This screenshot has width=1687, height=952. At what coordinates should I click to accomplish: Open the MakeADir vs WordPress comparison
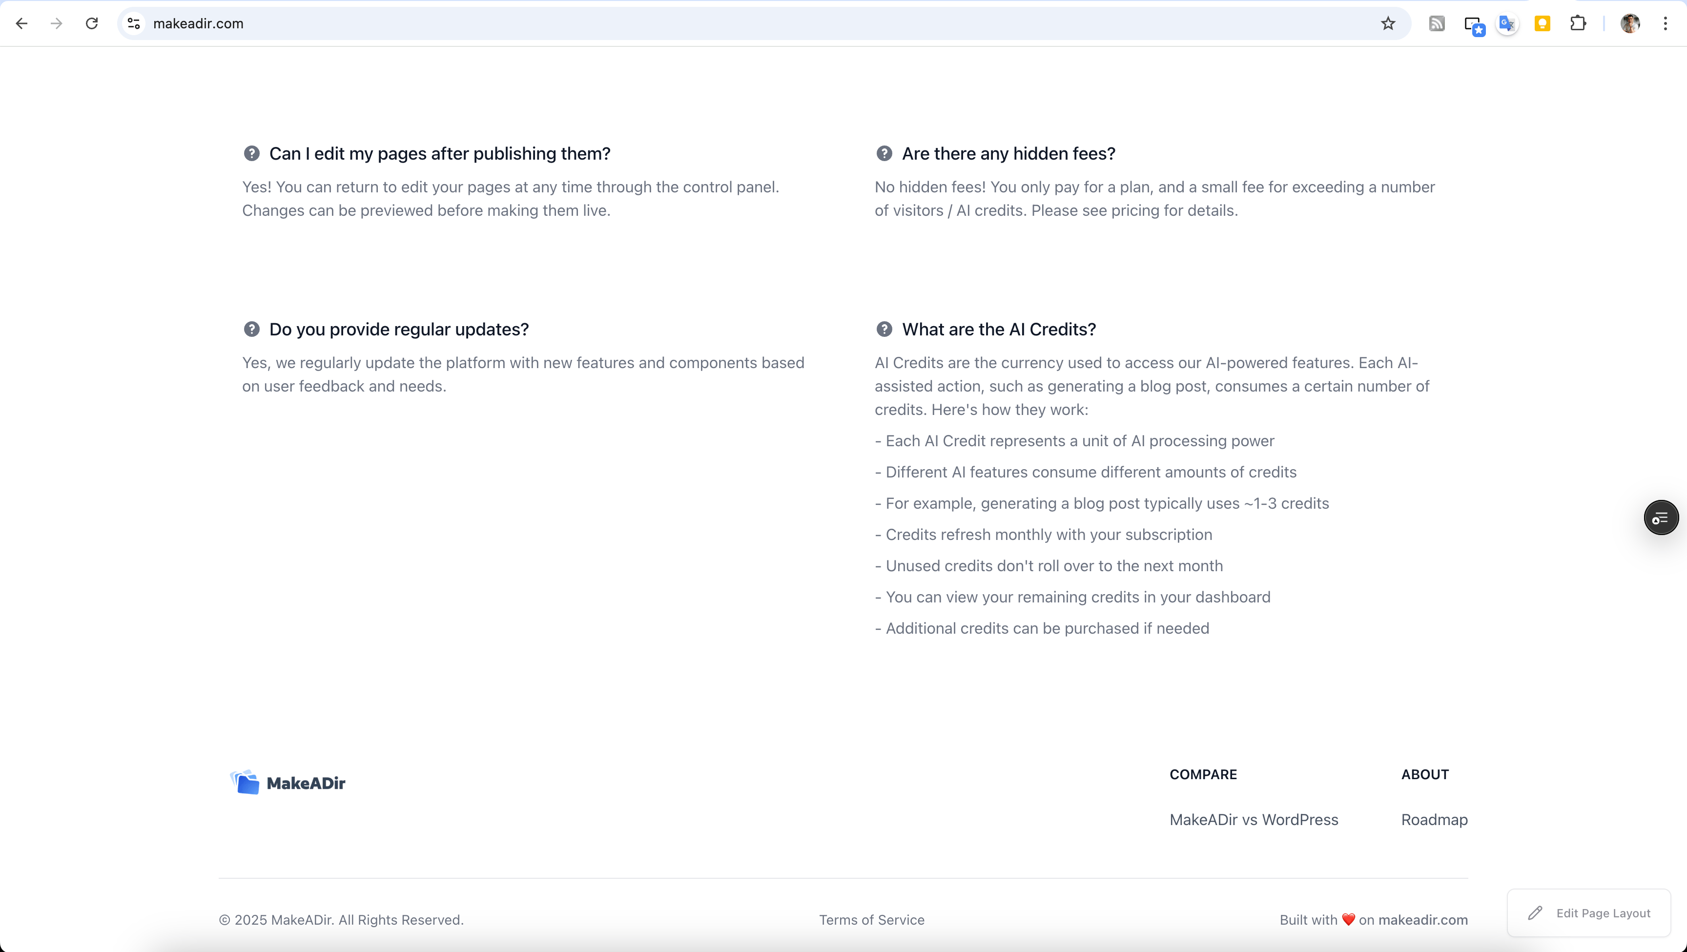(x=1254, y=820)
